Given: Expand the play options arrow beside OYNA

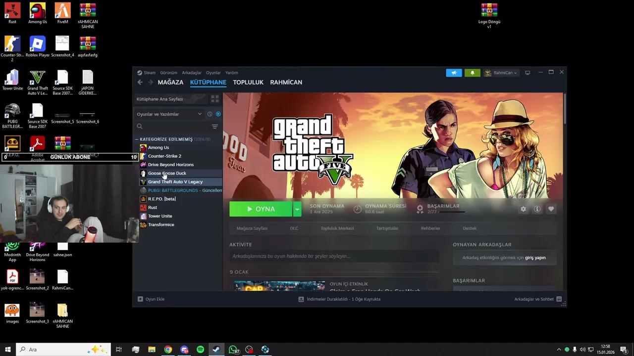Looking at the screenshot, I should 297,209.
